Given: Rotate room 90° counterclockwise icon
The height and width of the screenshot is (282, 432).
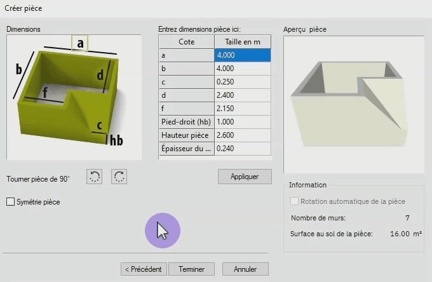Looking at the screenshot, I should [x=94, y=177].
